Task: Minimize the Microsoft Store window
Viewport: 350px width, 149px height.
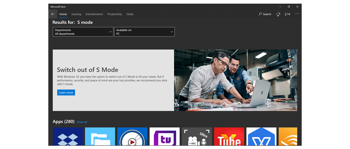Action: point(280,7)
